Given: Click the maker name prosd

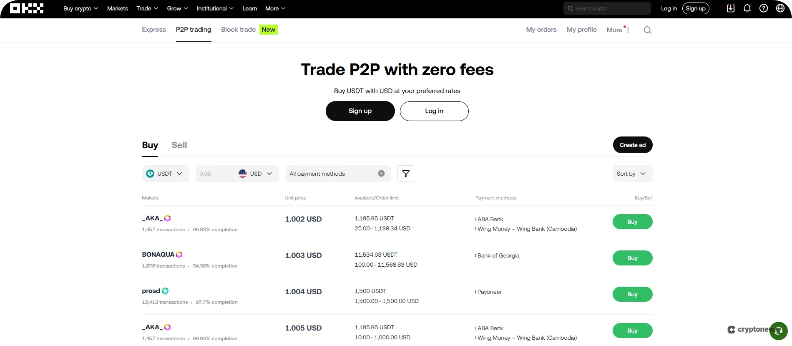Looking at the screenshot, I should coord(151,291).
